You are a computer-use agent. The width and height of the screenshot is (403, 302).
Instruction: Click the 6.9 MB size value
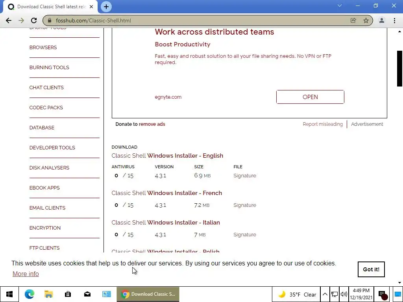click(x=202, y=176)
